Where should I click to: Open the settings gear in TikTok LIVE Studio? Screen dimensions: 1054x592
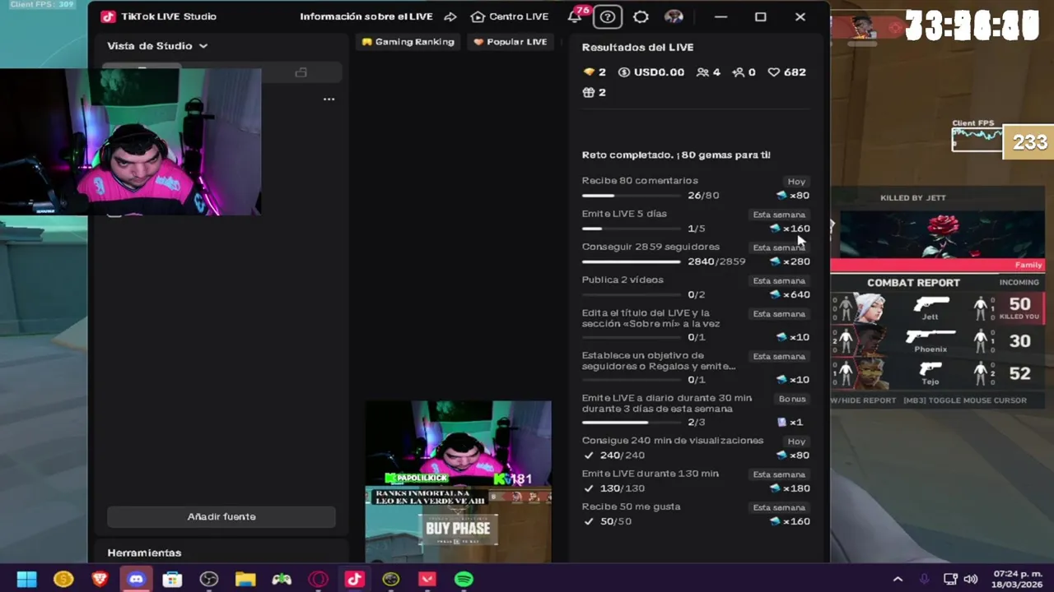[641, 16]
